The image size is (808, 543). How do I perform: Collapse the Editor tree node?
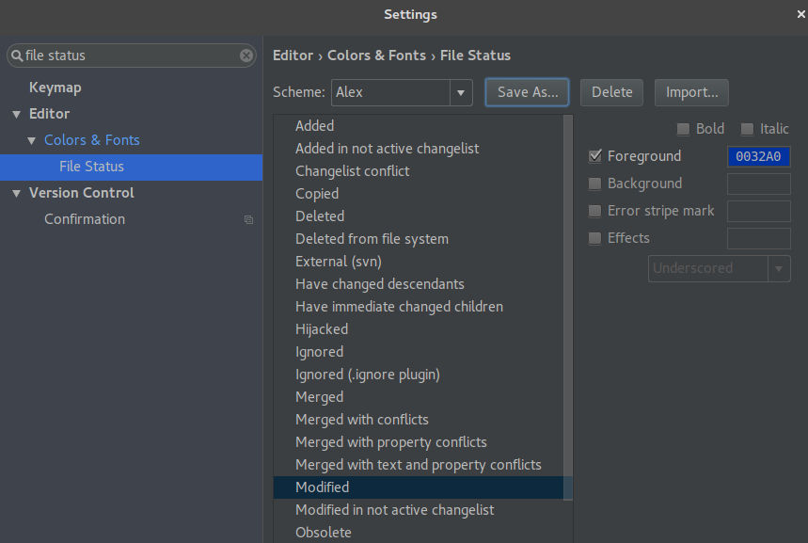click(17, 115)
